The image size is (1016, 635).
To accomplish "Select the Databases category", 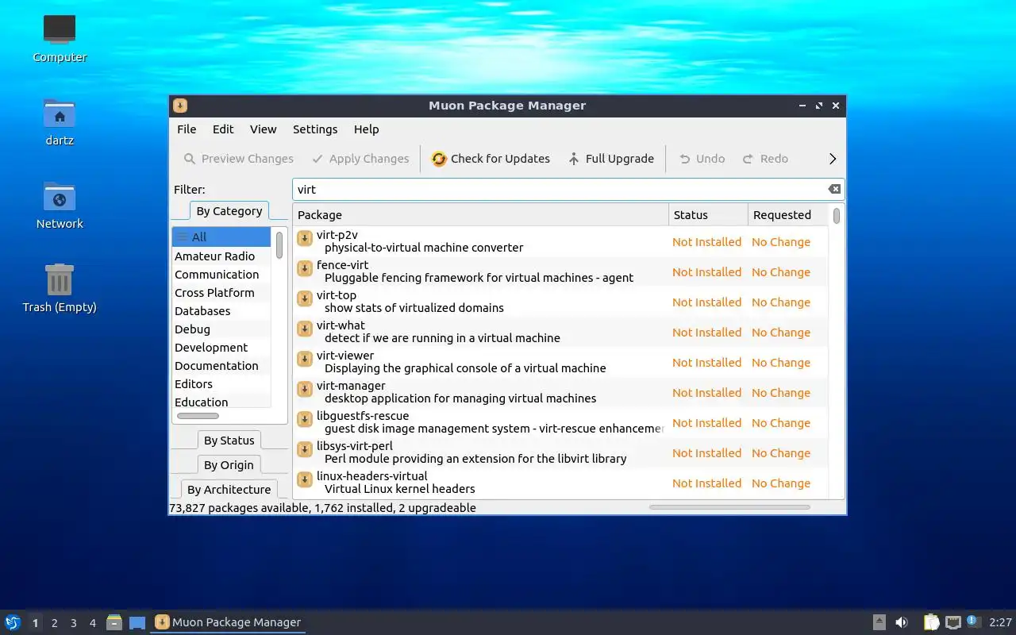I will (221, 311).
